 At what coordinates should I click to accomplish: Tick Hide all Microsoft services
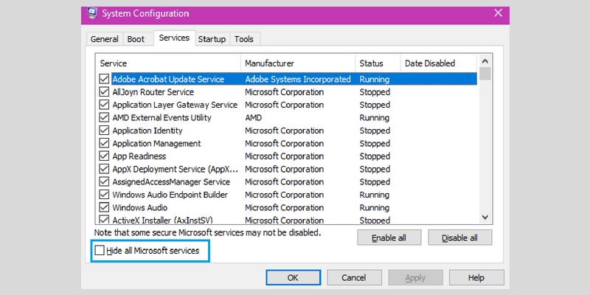click(x=100, y=250)
